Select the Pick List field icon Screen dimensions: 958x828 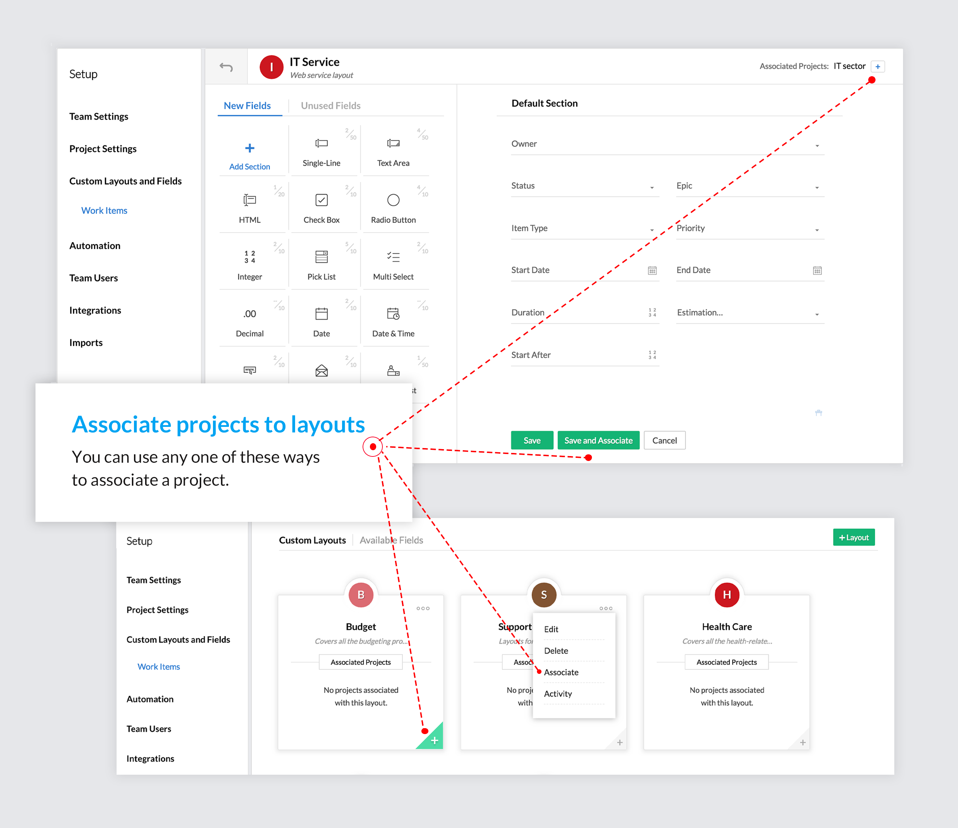coord(321,257)
